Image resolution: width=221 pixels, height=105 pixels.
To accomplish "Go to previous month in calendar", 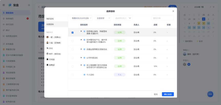I will 187,7.
